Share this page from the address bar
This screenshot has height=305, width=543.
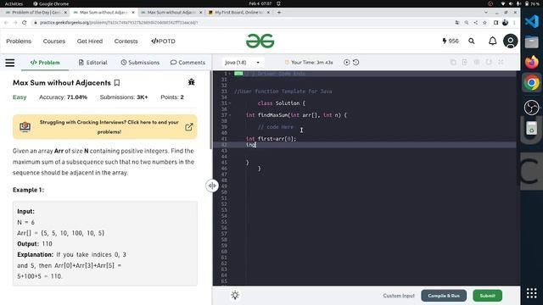pos(475,23)
